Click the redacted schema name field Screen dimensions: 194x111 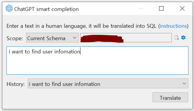click(126, 38)
